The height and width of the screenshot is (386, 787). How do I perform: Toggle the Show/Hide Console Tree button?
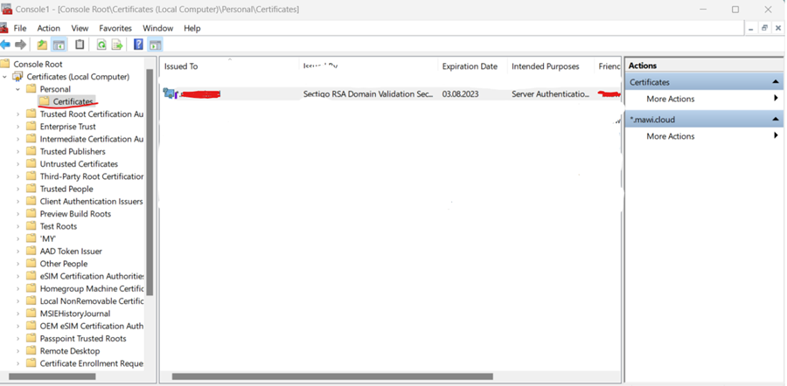(x=59, y=45)
